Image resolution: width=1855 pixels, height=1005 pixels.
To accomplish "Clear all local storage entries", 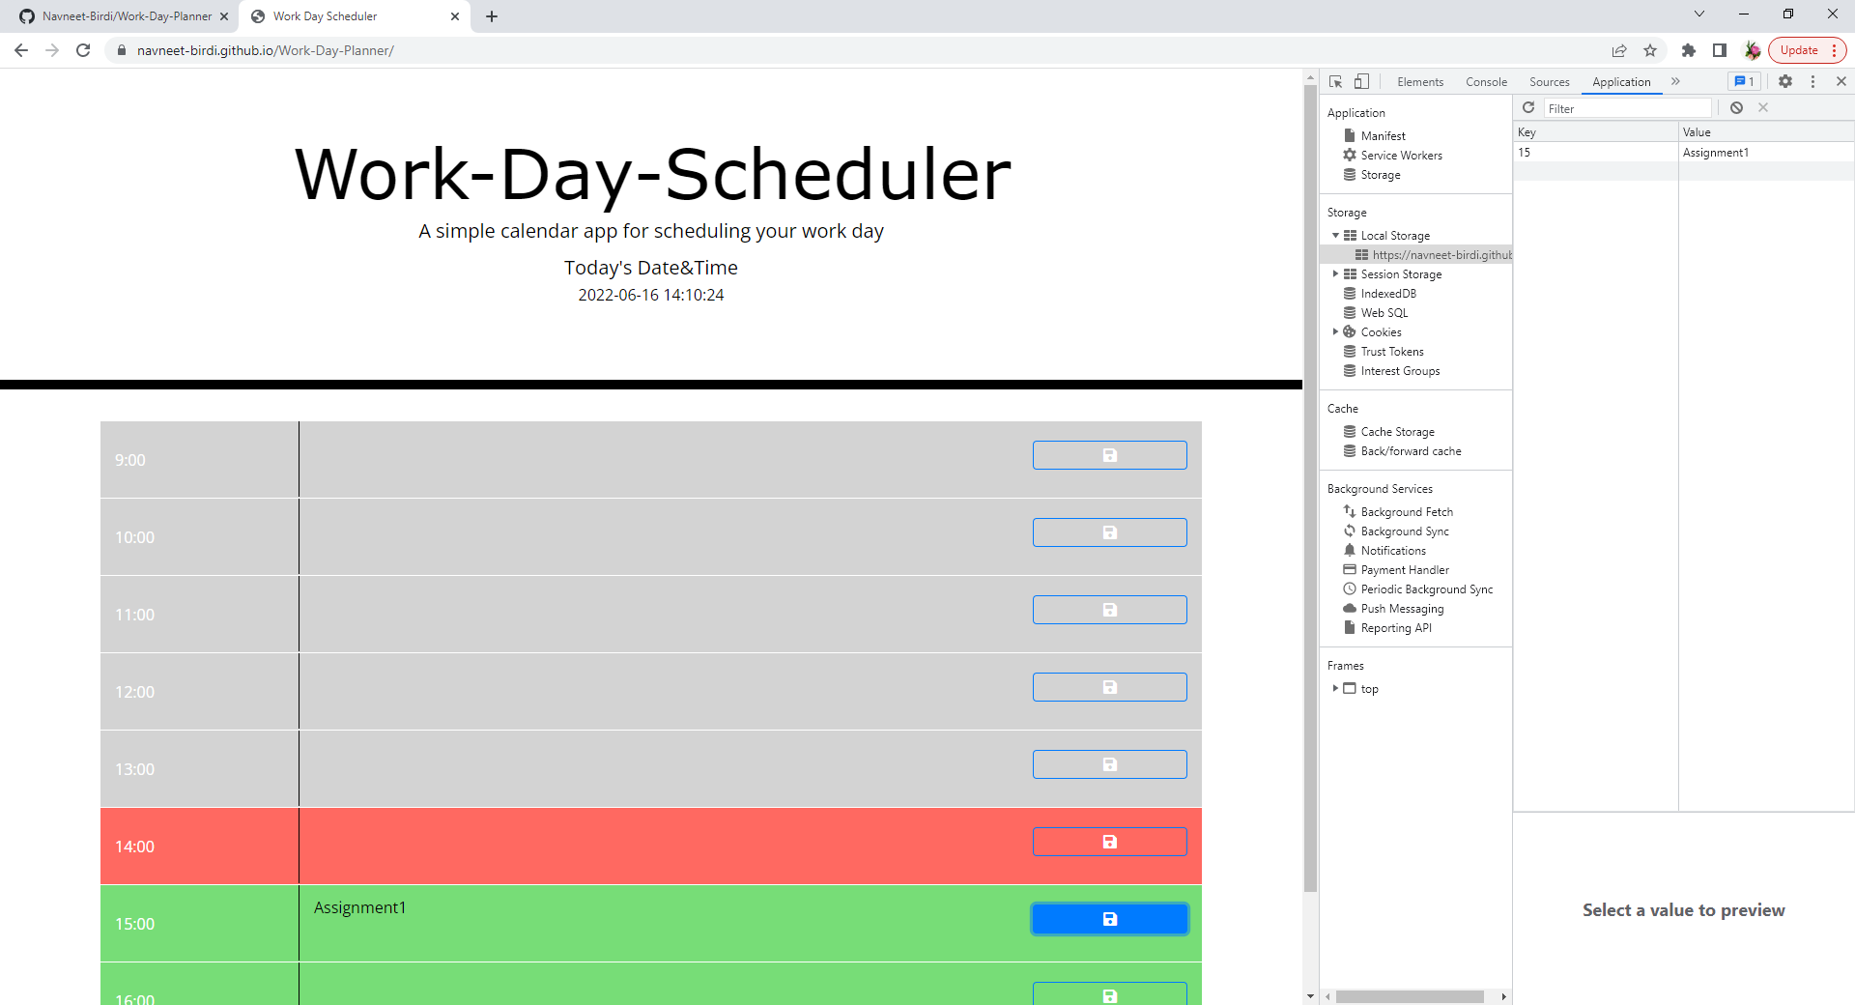I will 1737,108.
